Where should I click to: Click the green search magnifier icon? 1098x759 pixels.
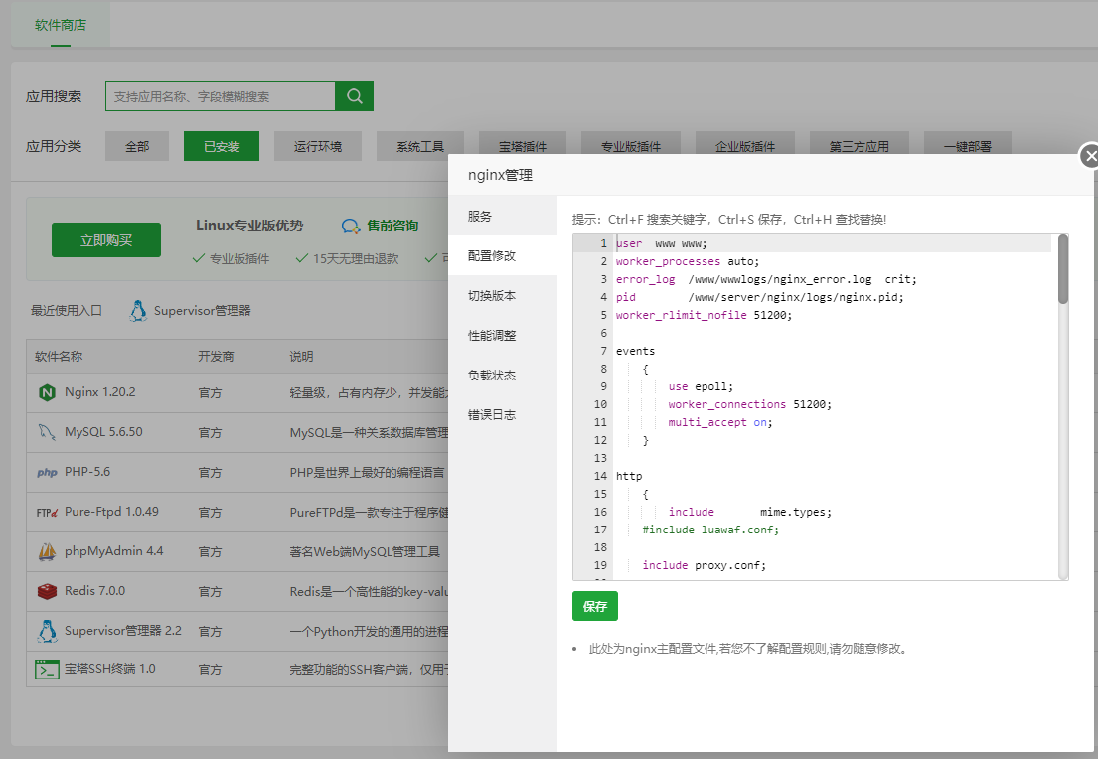(355, 96)
